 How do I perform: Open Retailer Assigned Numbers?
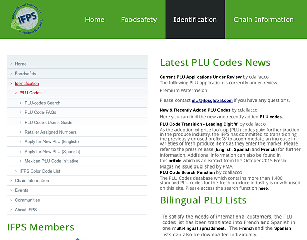[x=50, y=132]
